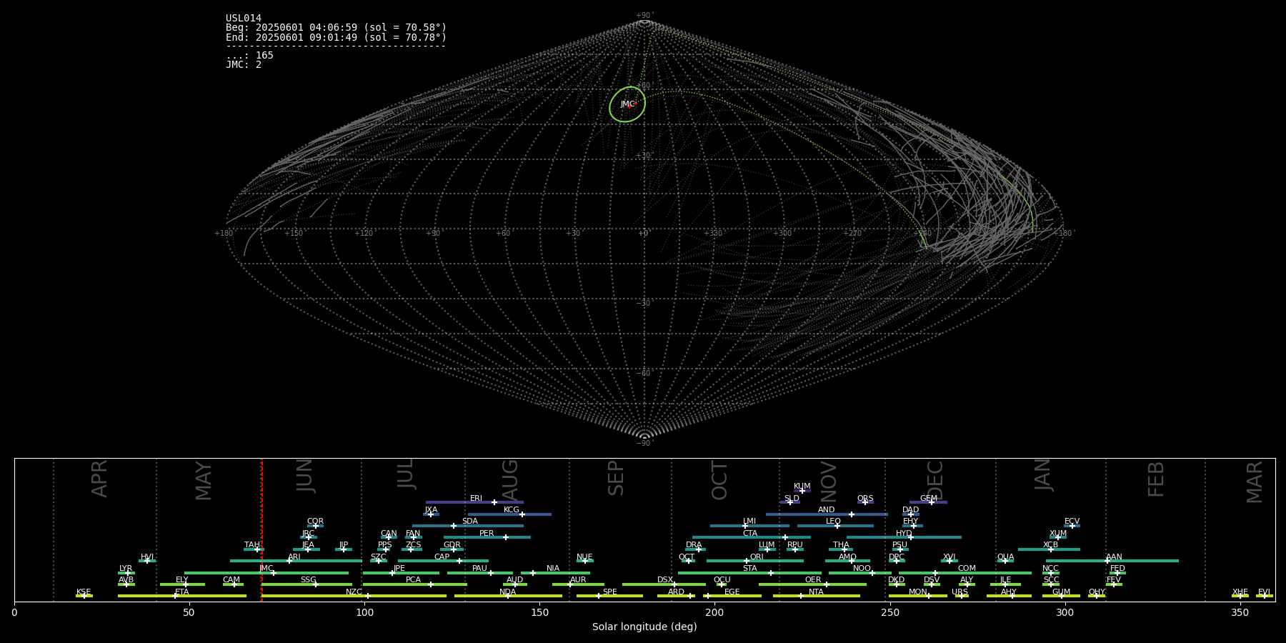
Task: Click the COR shower label
Action: pos(315,522)
